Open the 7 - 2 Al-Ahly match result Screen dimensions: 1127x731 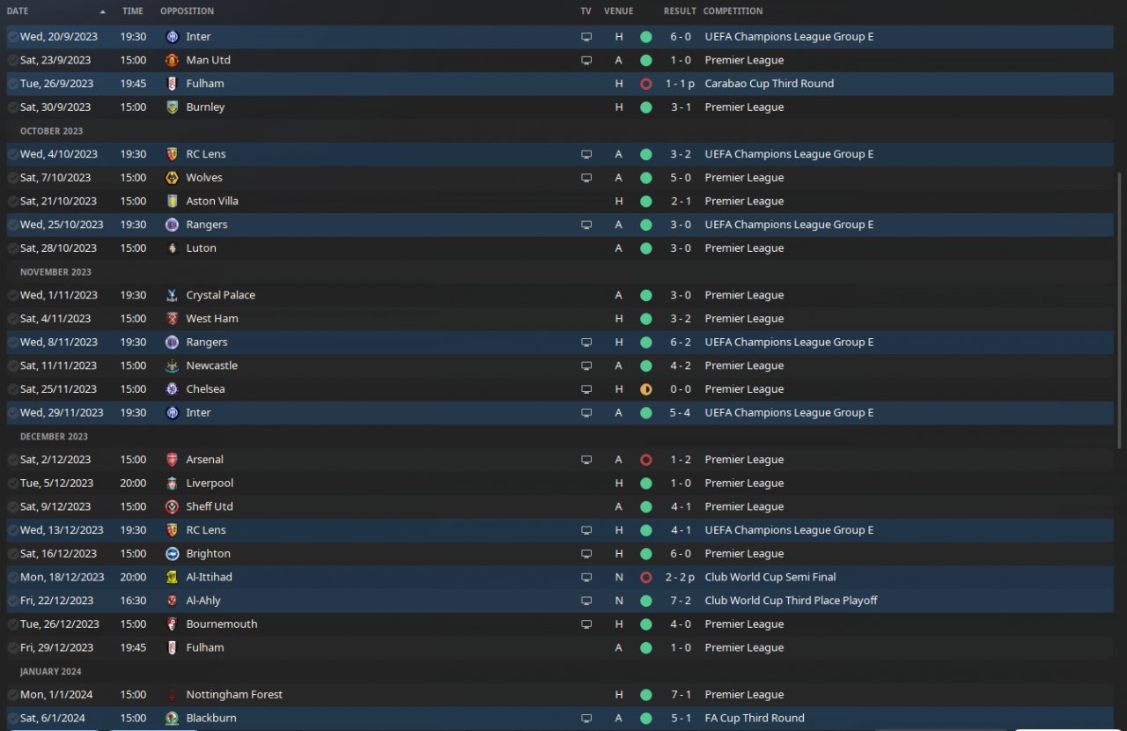(x=679, y=601)
